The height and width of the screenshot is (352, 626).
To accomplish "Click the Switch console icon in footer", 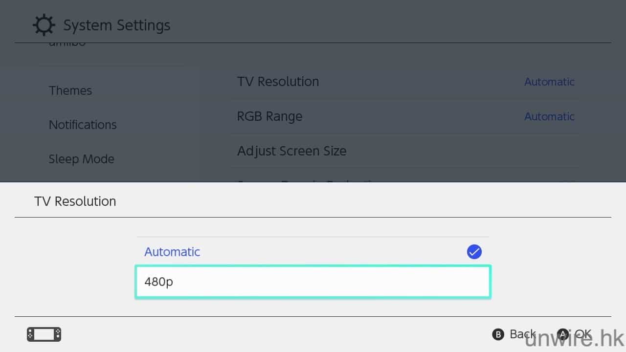I will [x=44, y=334].
